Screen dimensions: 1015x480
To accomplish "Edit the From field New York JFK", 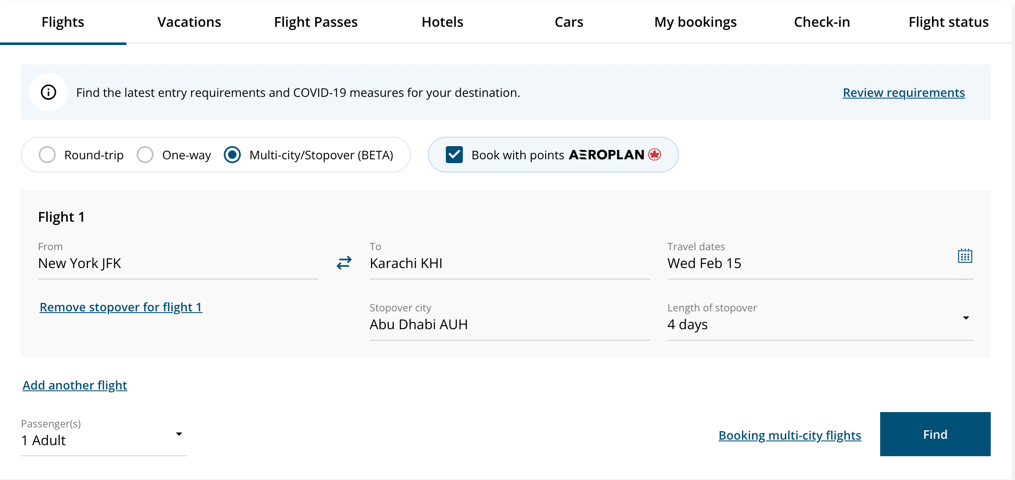I will [178, 263].
